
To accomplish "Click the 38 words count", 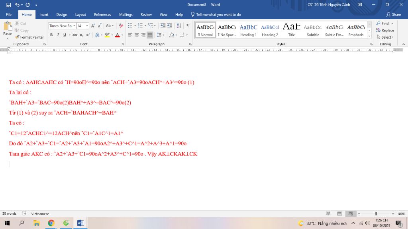I will (10, 213).
